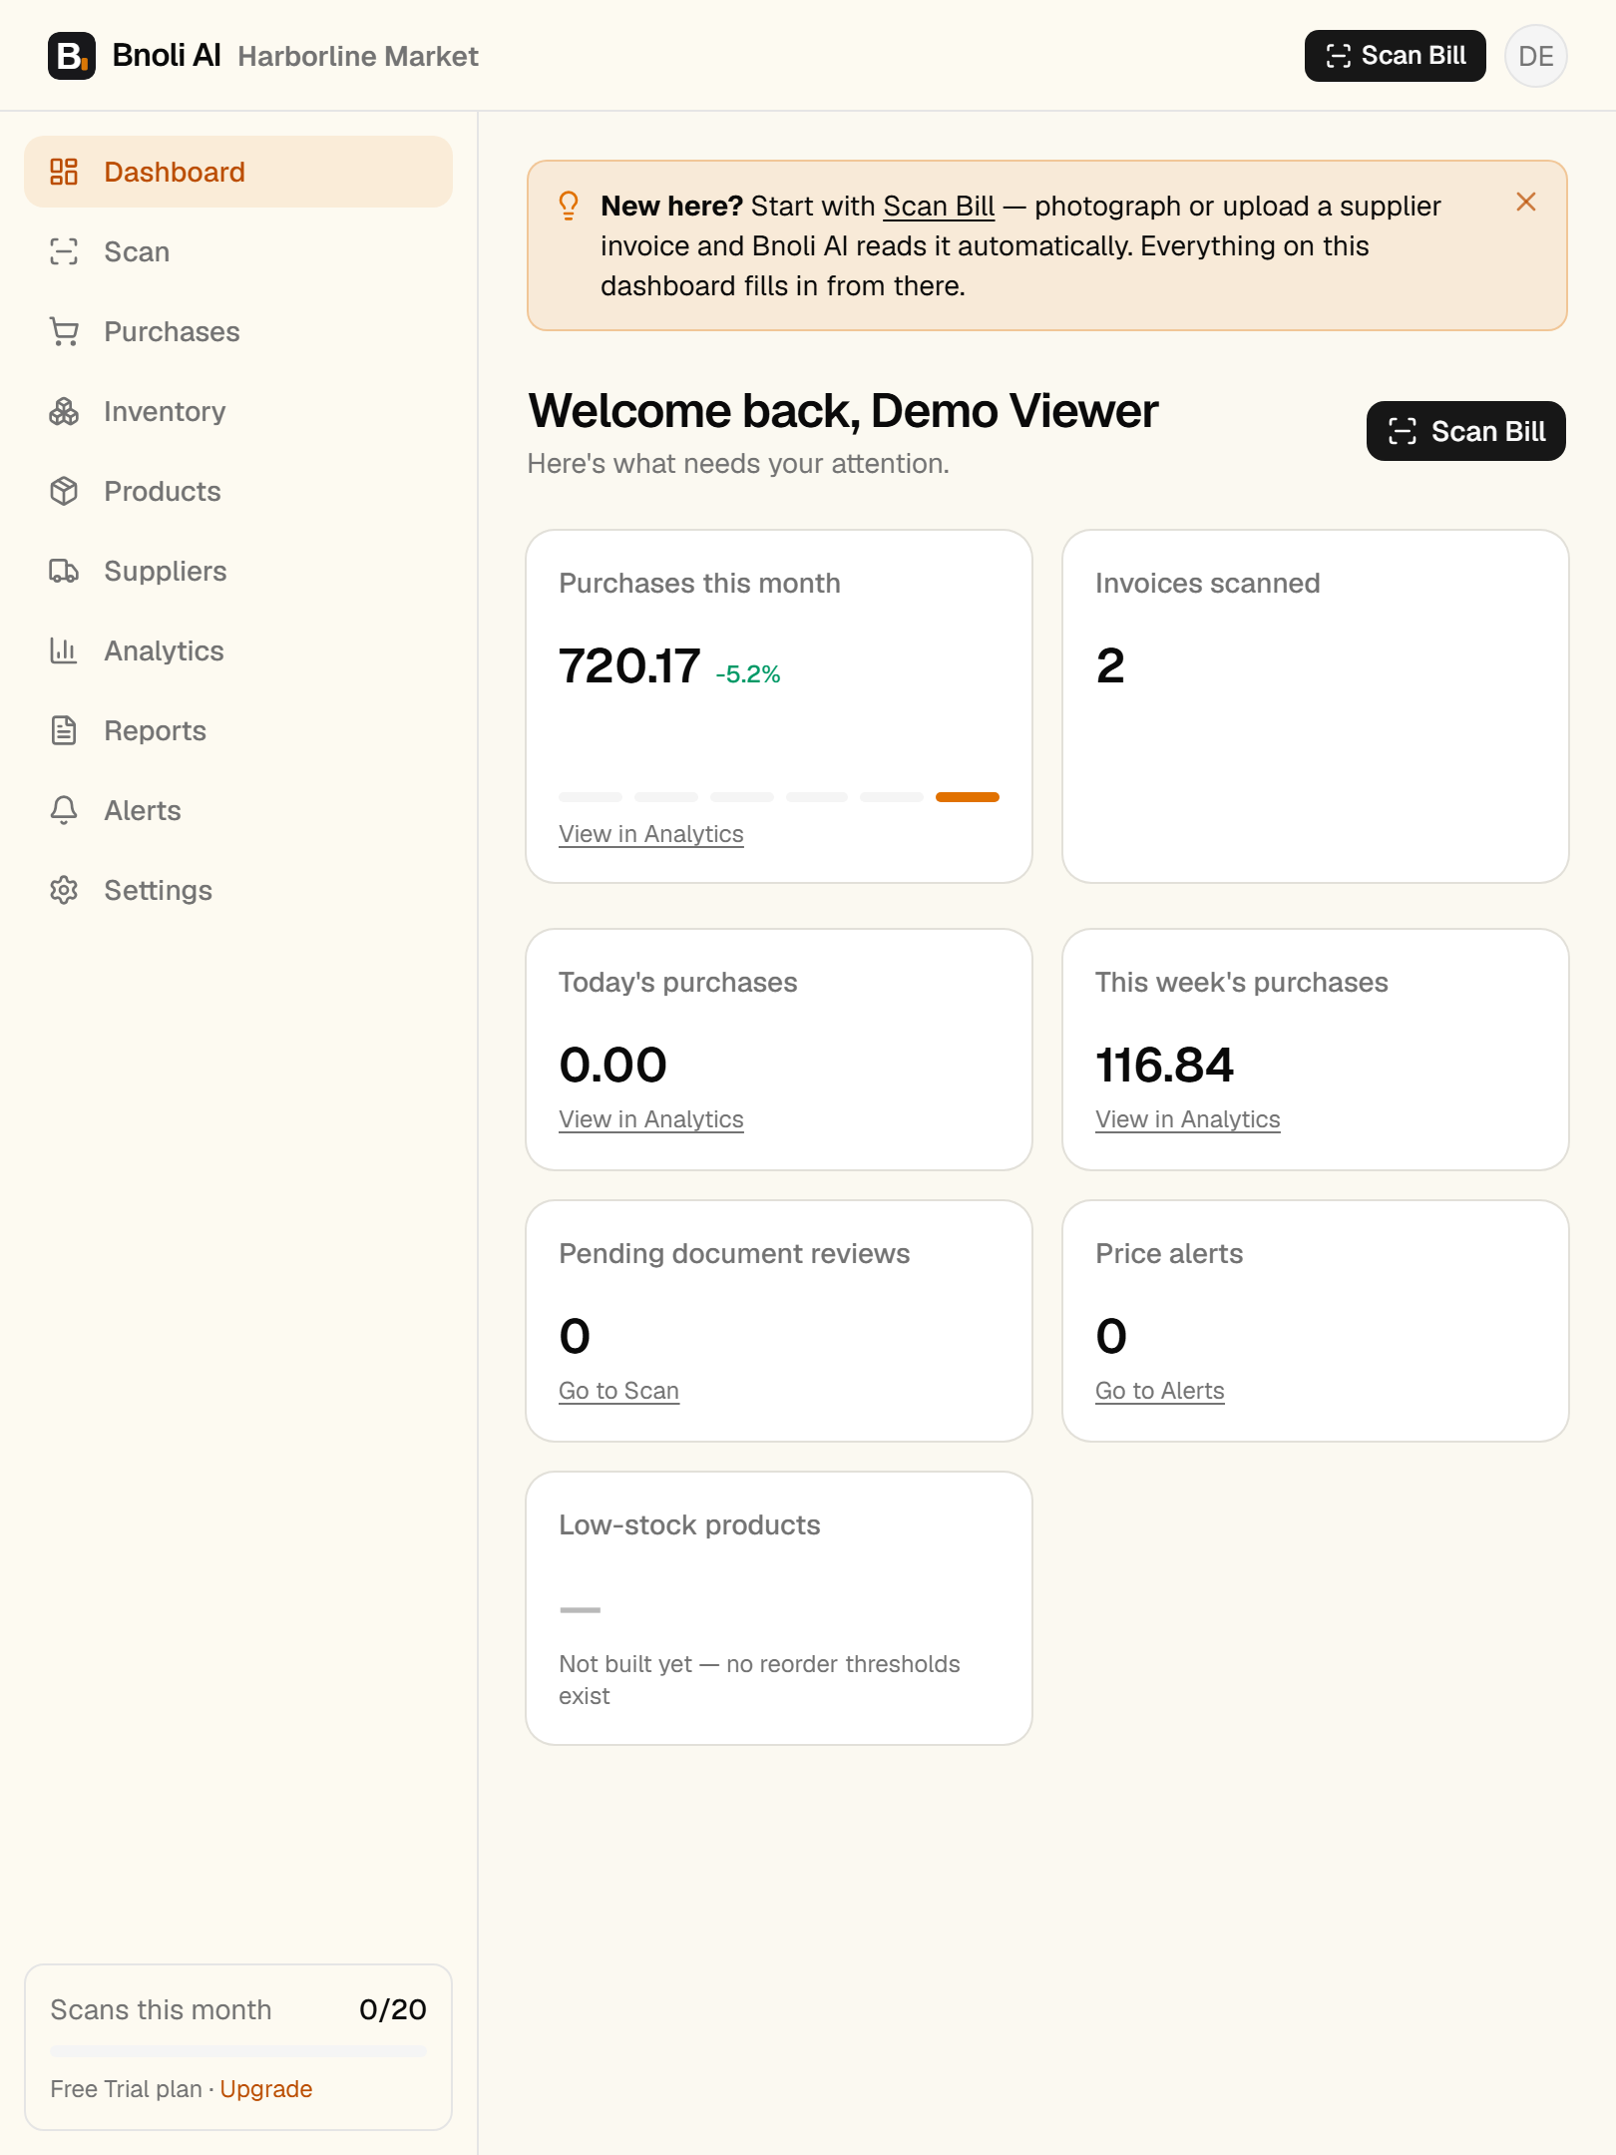Click the Pending document reviews title
This screenshot has width=1616, height=2155.
pyautogui.click(x=734, y=1253)
